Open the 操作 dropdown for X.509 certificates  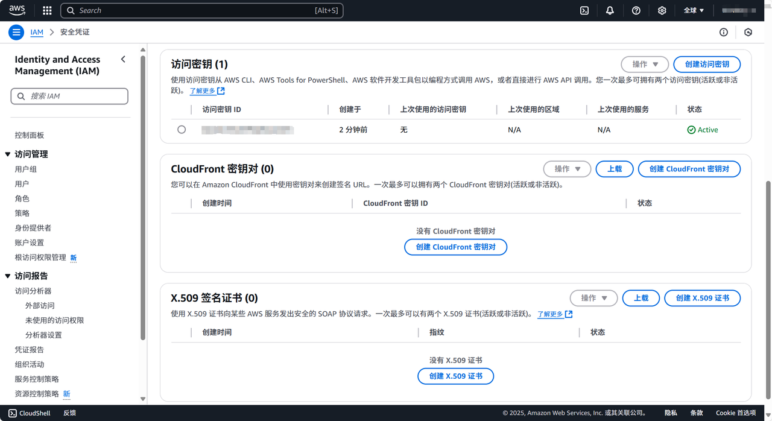[593, 298]
